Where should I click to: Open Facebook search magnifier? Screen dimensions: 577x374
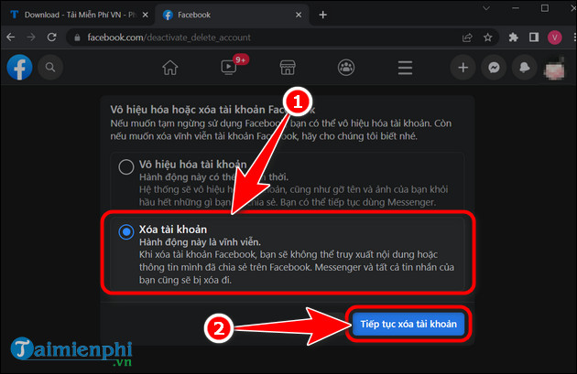[50, 68]
